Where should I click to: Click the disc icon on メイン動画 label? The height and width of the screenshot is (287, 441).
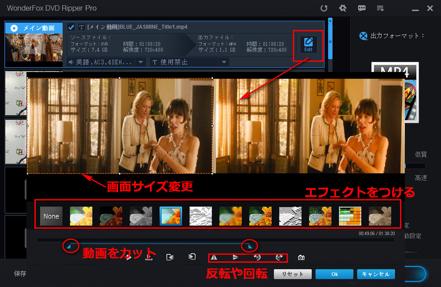click(14, 28)
